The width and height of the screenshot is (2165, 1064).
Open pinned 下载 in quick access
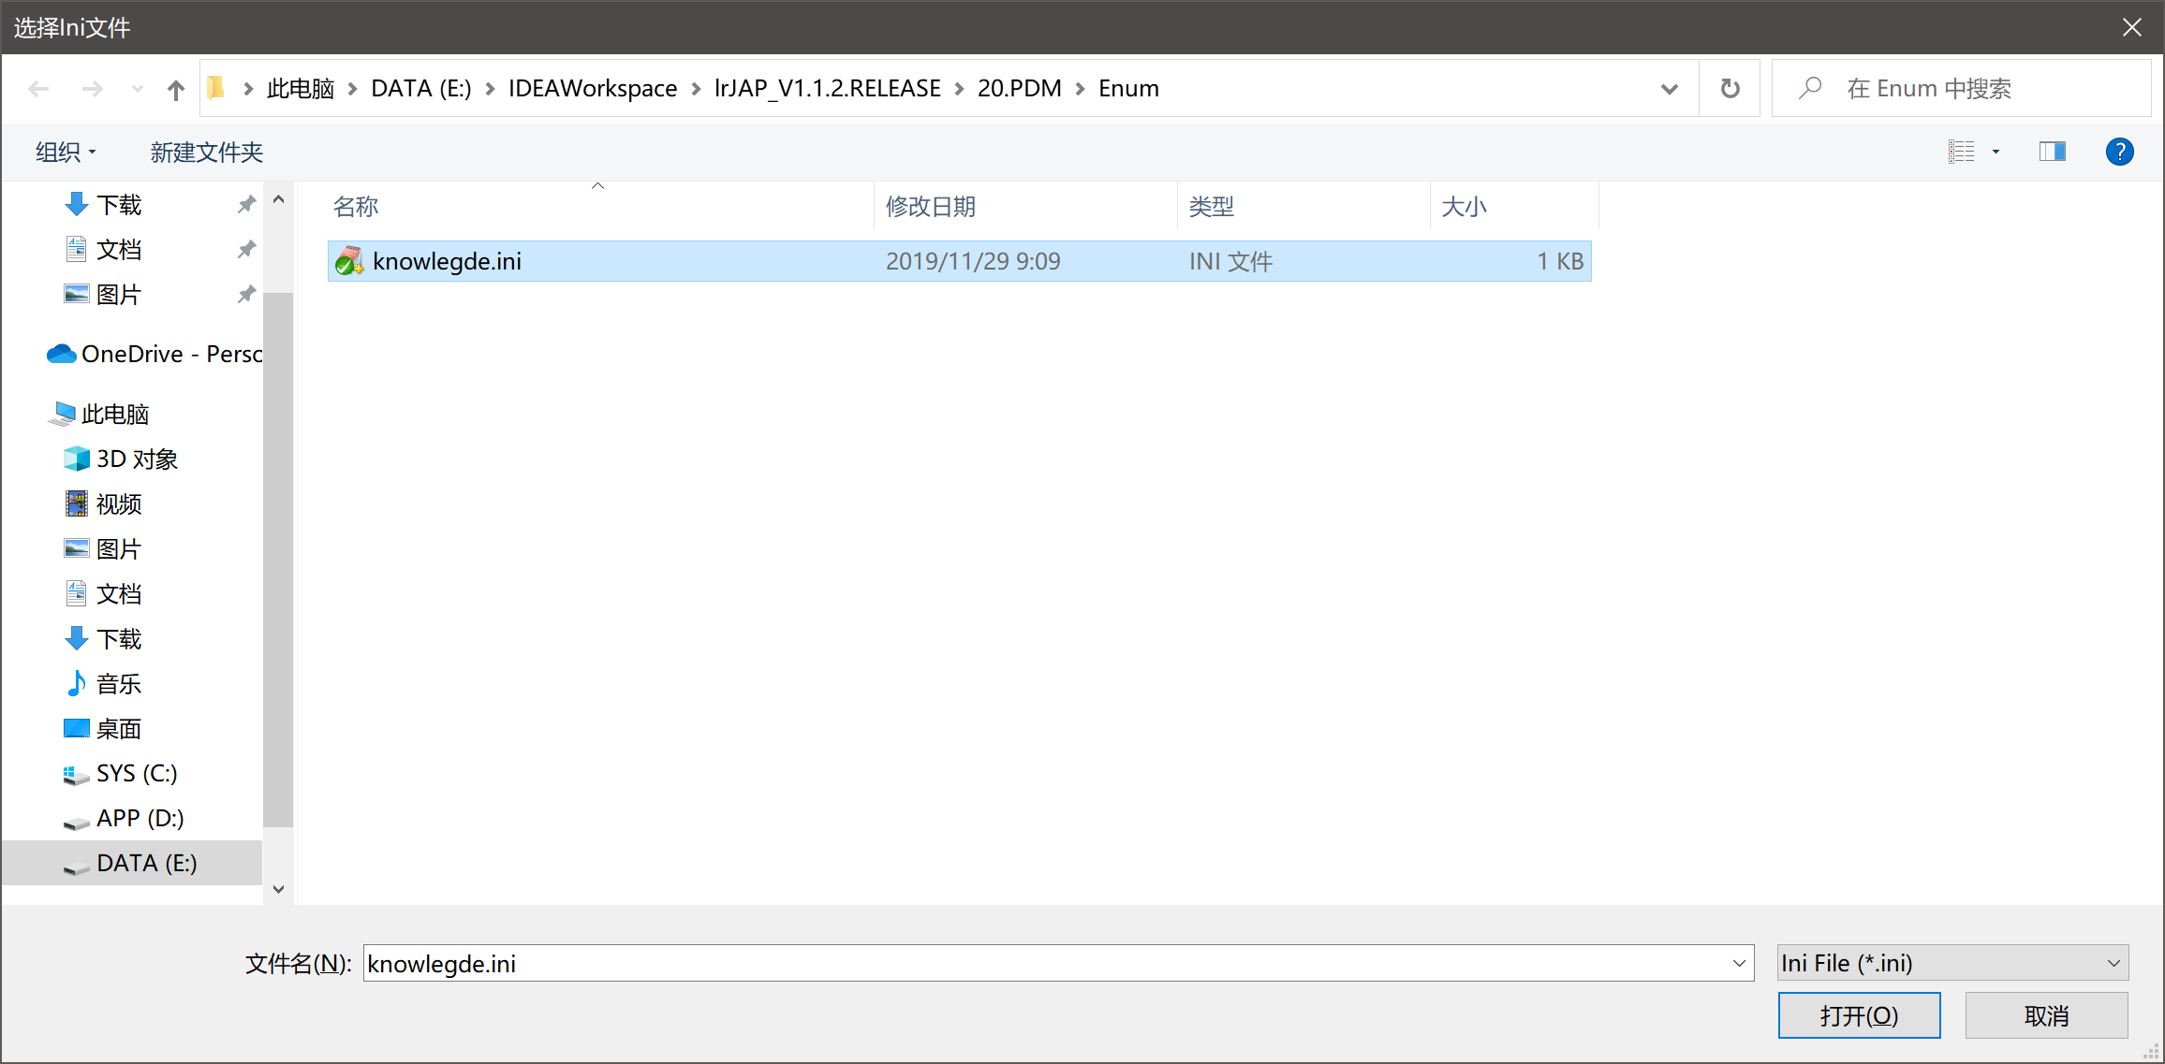click(119, 205)
